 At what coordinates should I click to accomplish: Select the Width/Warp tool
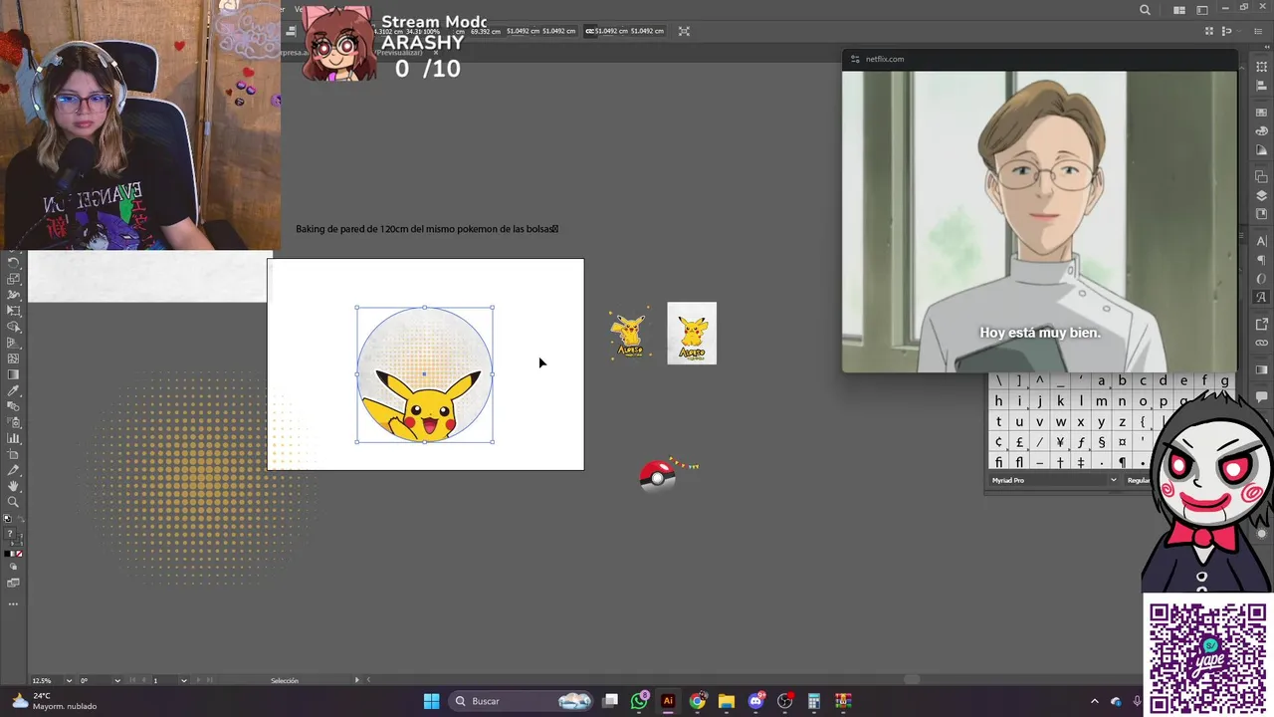click(14, 295)
